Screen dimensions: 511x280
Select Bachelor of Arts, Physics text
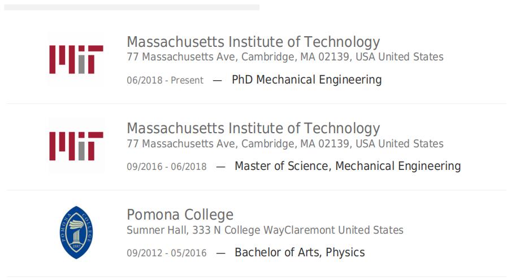tap(300, 252)
